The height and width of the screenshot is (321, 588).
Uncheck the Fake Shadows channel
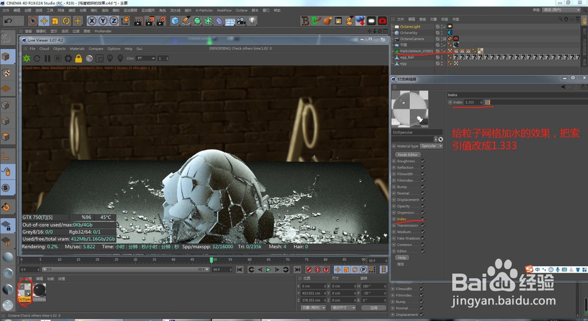423,239
